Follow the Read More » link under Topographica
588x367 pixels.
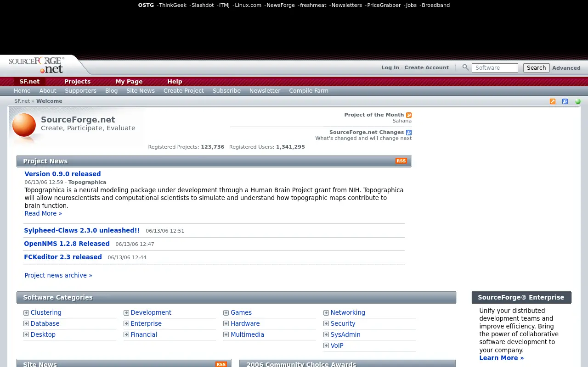tap(43, 213)
